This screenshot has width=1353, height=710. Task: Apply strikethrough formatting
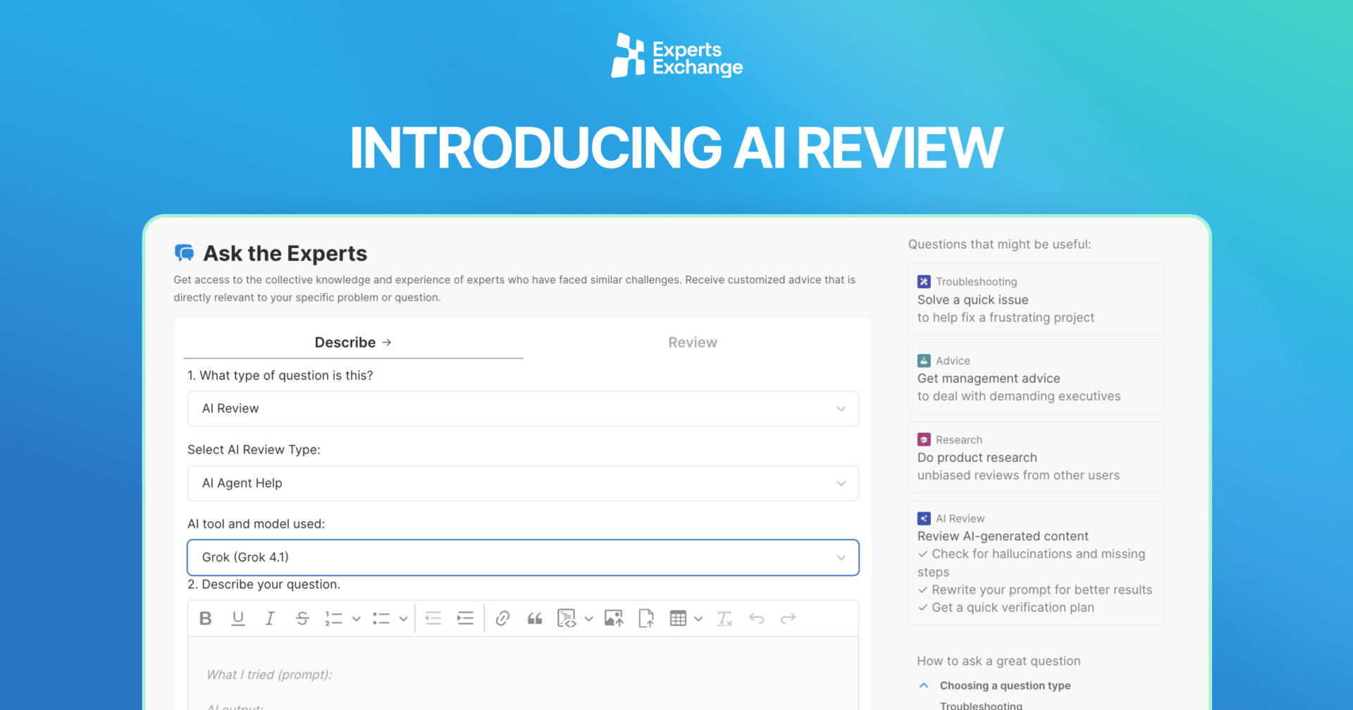pos(302,618)
